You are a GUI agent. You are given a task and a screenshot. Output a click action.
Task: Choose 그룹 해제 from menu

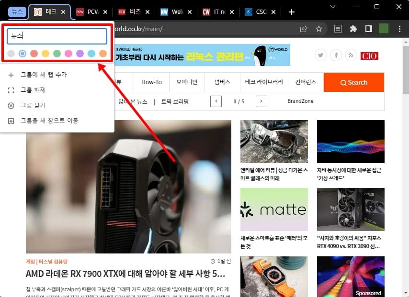pyautogui.click(x=57, y=90)
